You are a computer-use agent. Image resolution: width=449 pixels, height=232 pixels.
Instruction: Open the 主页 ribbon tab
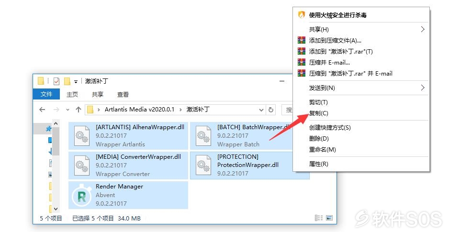coord(72,94)
